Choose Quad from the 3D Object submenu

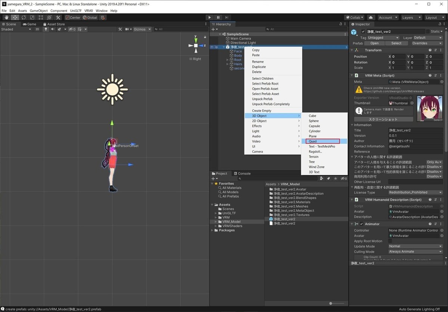[324, 141]
